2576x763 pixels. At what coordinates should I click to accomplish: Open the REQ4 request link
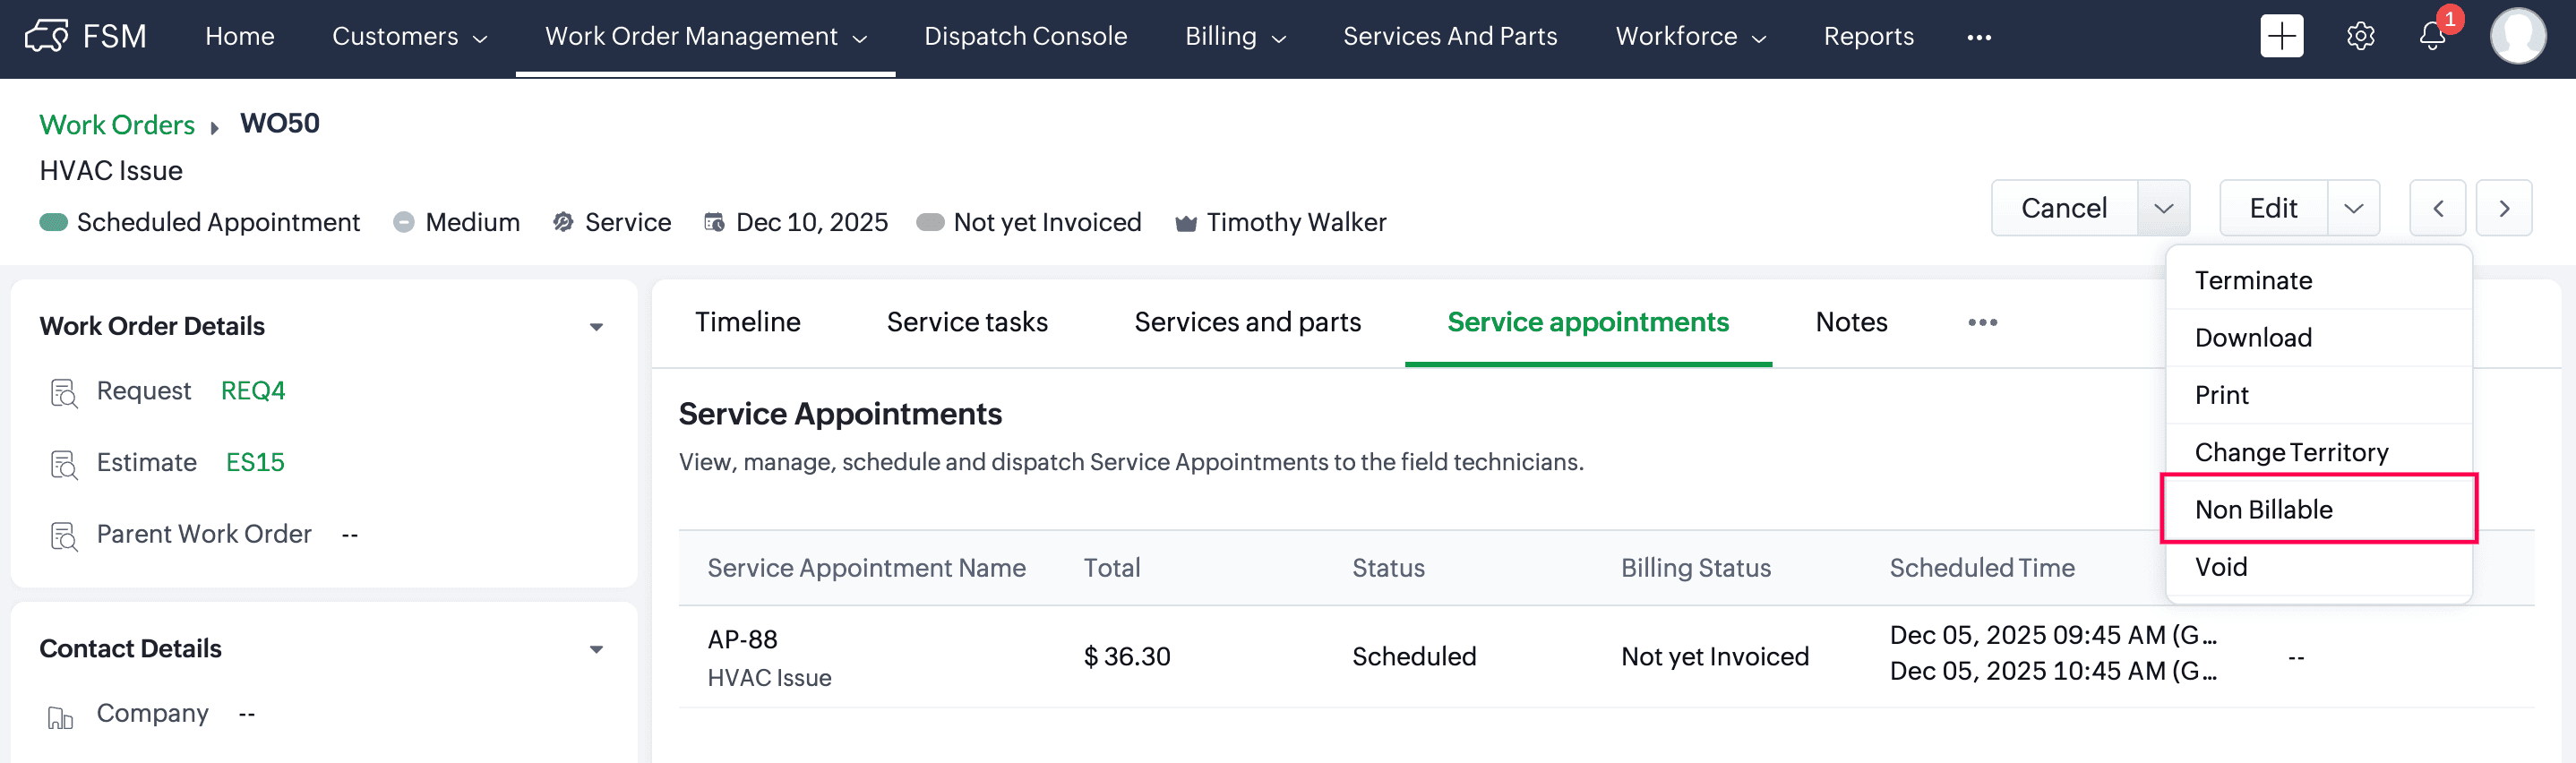[253, 391]
